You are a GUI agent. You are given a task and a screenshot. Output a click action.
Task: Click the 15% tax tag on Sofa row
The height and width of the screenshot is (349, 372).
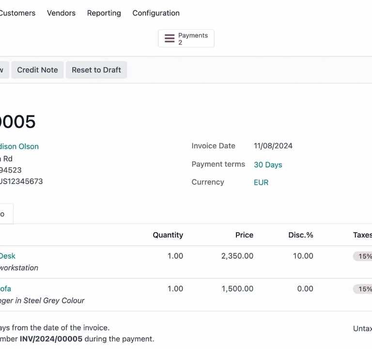point(363,289)
